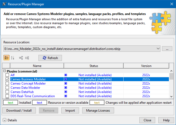Click the status icon for Cameo Concept Modeler
This screenshot has height=125, width=176.
[66, 84]
